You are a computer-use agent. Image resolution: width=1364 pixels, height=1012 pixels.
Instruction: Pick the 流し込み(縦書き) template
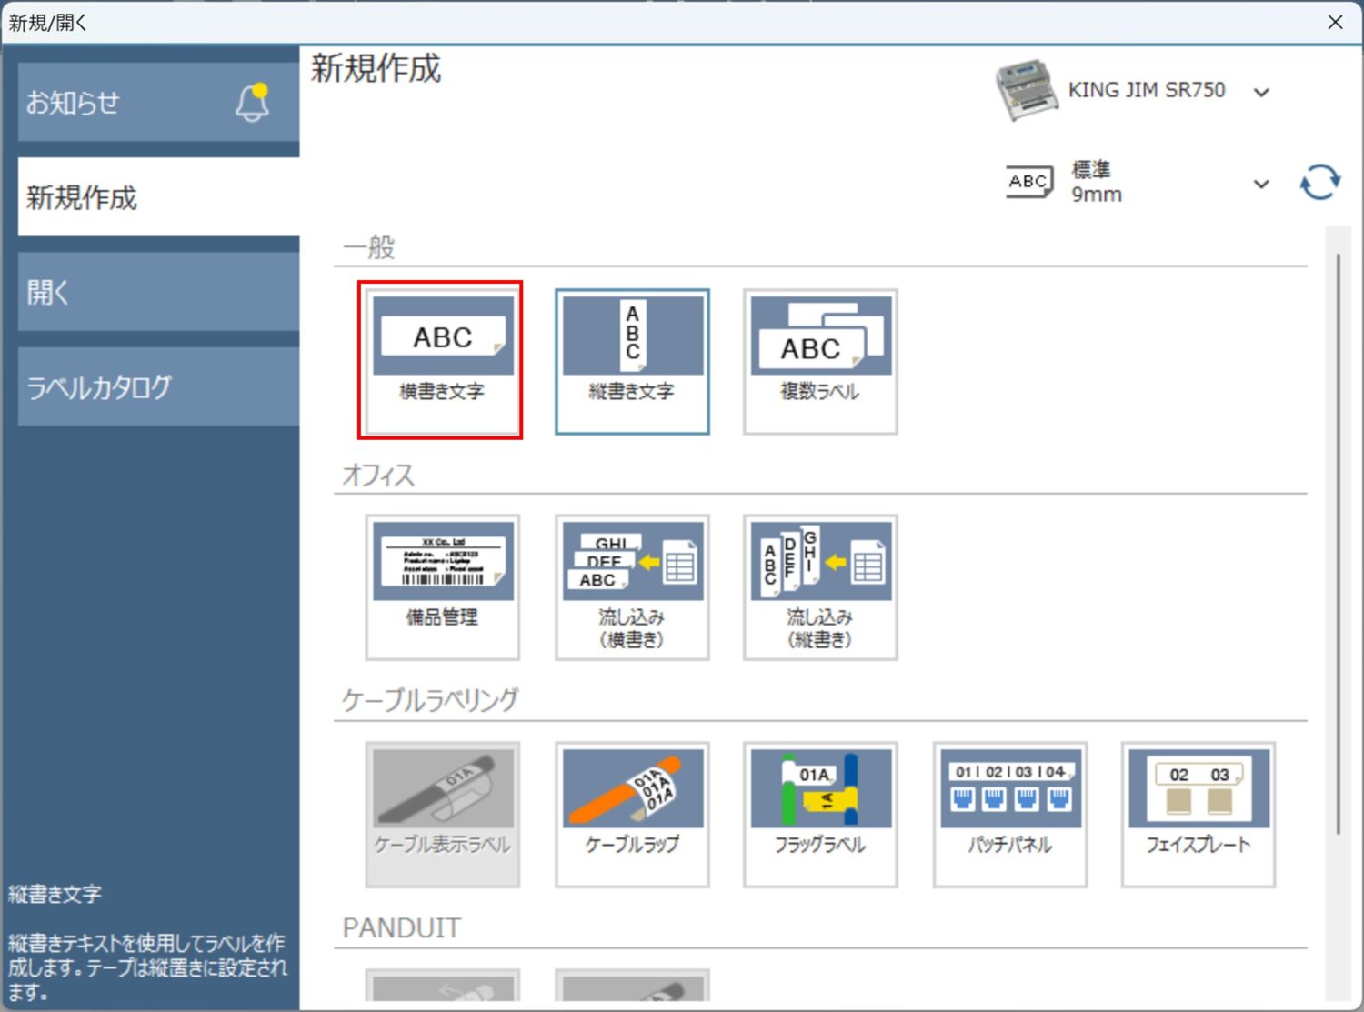coord(820,587)
